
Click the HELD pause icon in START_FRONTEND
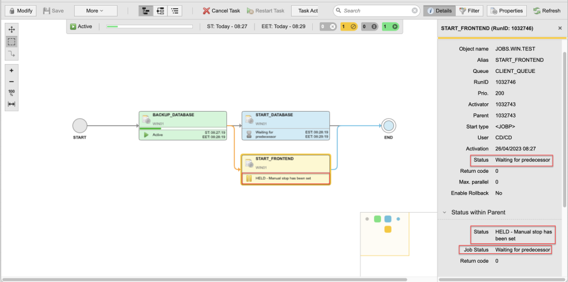(x=249, y=179)
